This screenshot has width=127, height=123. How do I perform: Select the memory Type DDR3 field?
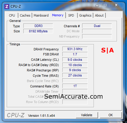38,26
